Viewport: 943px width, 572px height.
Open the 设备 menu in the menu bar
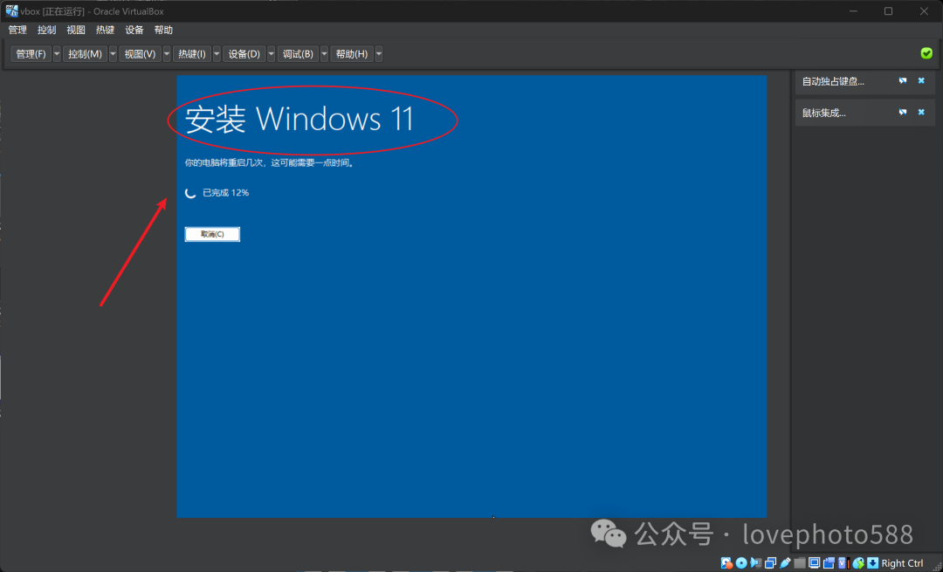134,30
